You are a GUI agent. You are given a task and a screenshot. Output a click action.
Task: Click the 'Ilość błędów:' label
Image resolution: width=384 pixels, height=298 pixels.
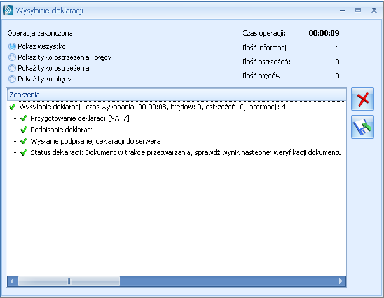[x=263, y=76]
